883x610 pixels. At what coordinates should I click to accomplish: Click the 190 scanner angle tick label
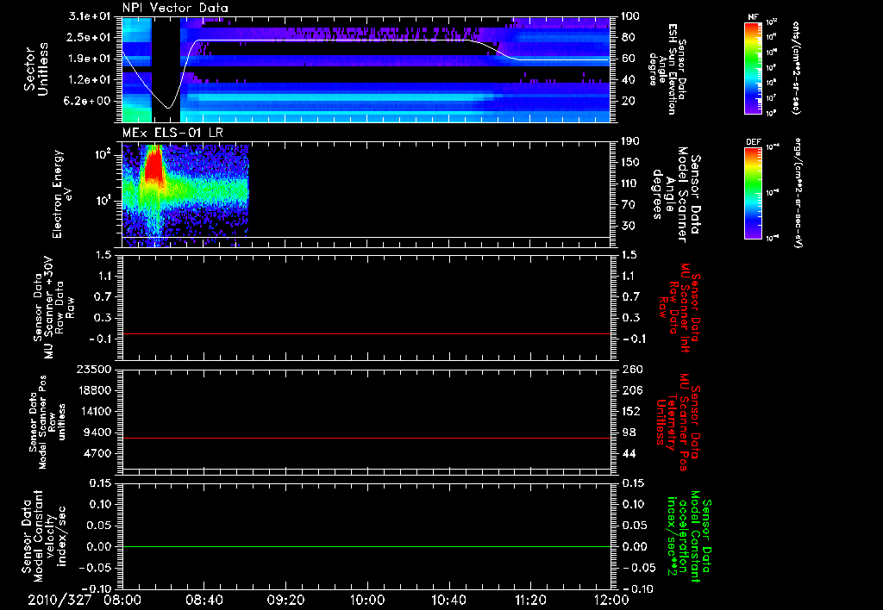[630, 141]
